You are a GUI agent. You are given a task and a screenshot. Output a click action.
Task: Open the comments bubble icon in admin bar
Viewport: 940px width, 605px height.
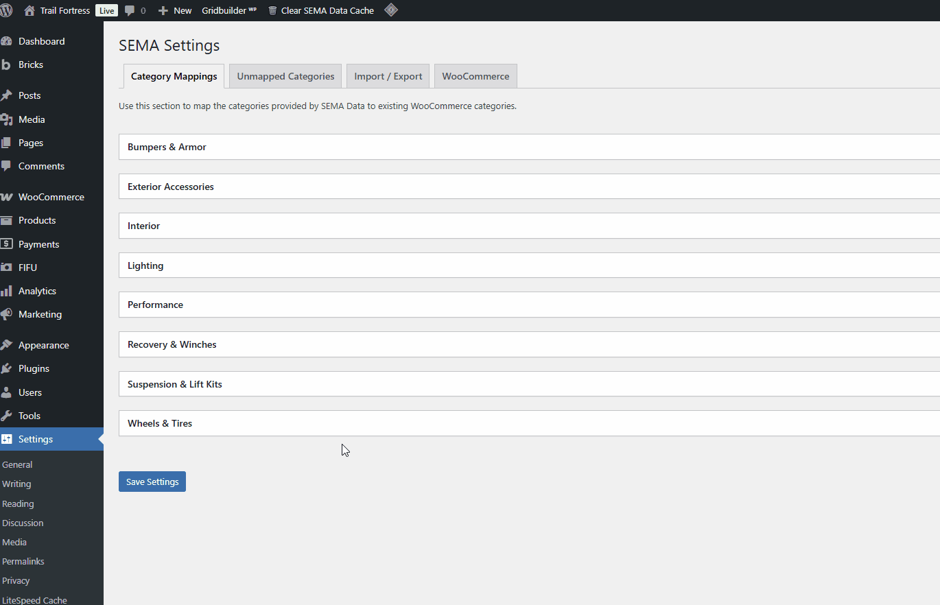point(130,10)
